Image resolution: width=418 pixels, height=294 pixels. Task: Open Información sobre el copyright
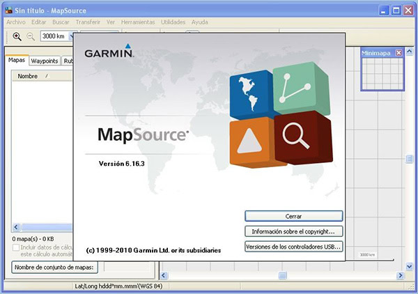coord(293,231)
